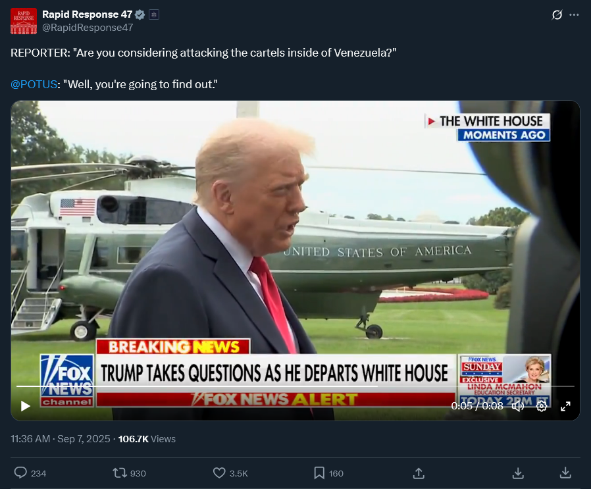Screen dimensions: 591x489
Task: Bookmark the post with the bookmark icon
Action: pyautogui.click(x=319, y=473)
